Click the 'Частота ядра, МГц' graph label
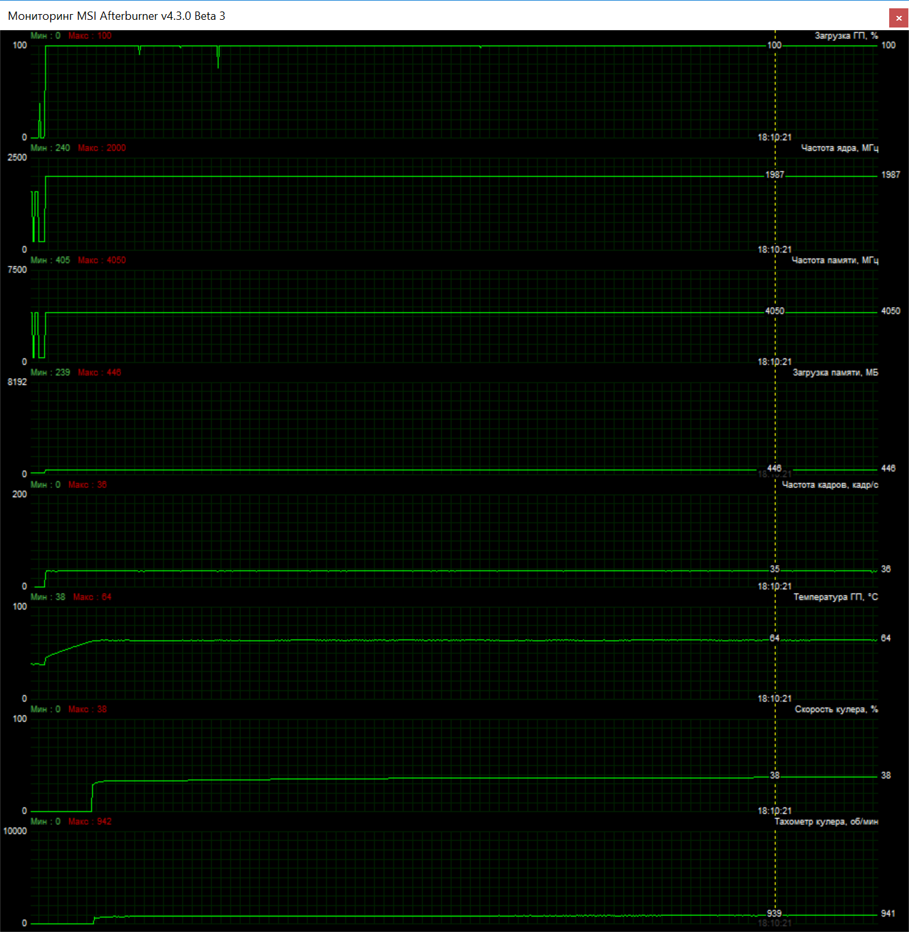The image size is (909, 932). coord(839,148)
